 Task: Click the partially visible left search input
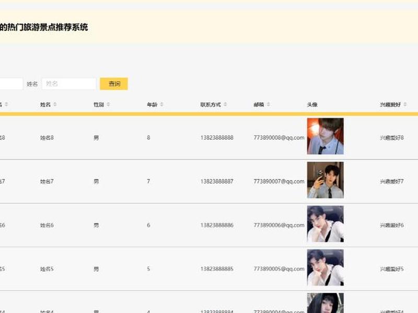pos(11,84)
